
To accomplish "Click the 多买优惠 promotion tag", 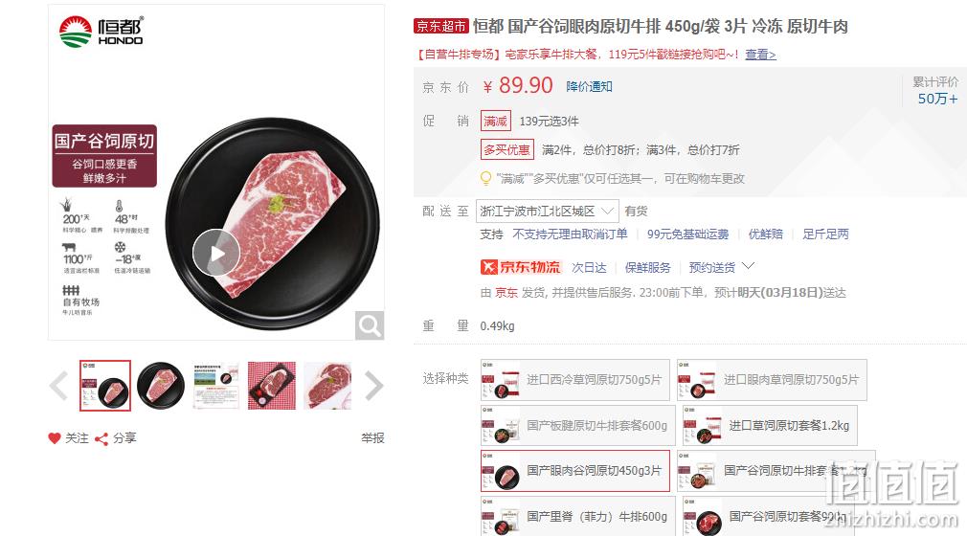I will coord(506,150).
